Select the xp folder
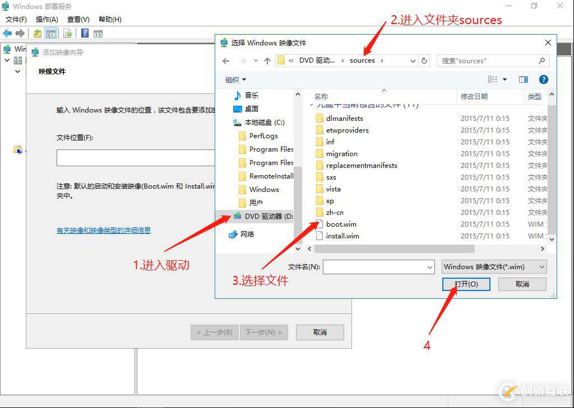The height and width of the screenshot is (408, 574). [x=325, y=201]
